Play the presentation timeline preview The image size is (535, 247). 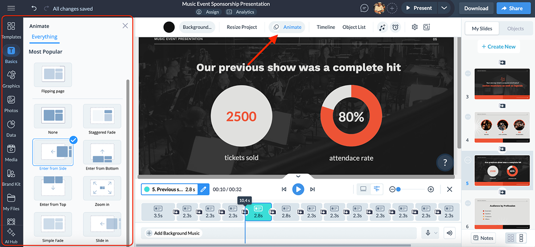pyautogui.click(x=298, y=189)
